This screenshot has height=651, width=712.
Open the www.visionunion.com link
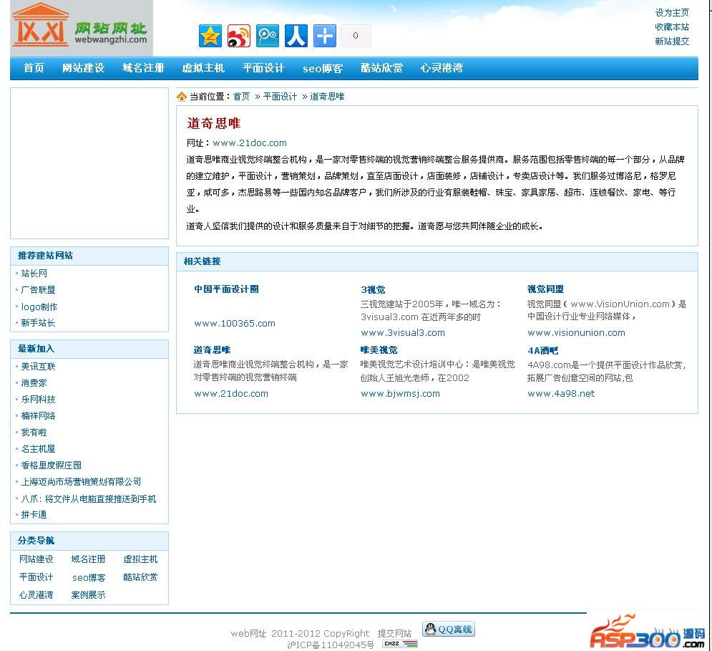[576, 332]
